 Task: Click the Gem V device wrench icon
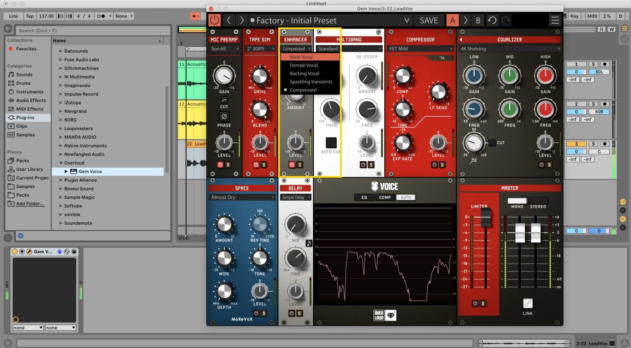click(29, 251)
